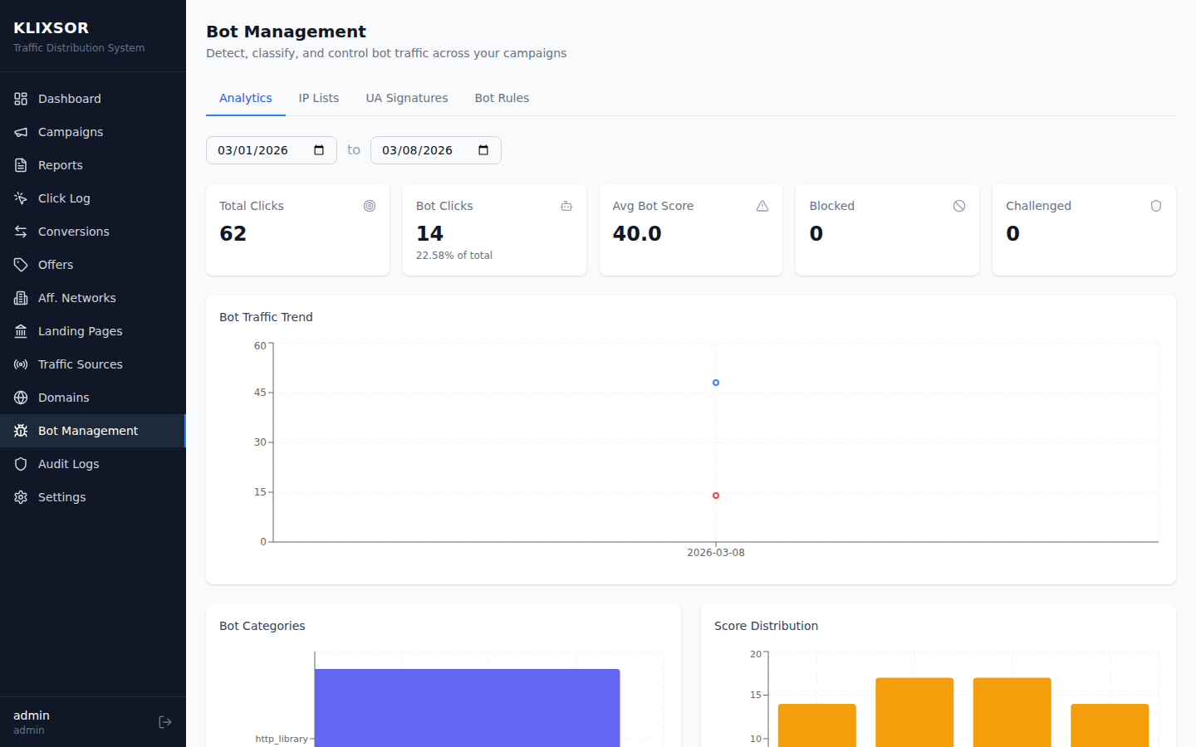
Task: Select the blocked circle icon on Blocked card
Action: click(x=959, y=205)
